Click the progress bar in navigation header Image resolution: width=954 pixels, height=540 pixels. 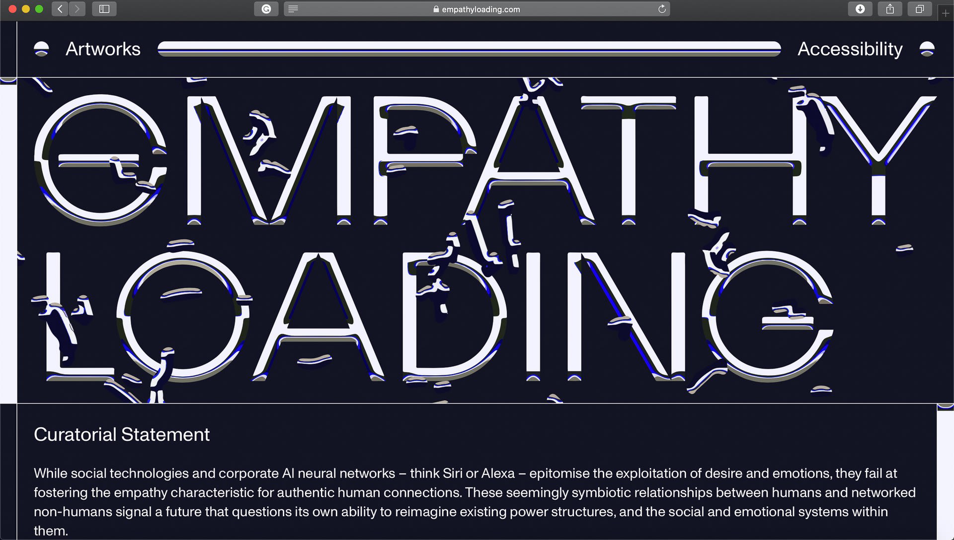pos(469,49)
